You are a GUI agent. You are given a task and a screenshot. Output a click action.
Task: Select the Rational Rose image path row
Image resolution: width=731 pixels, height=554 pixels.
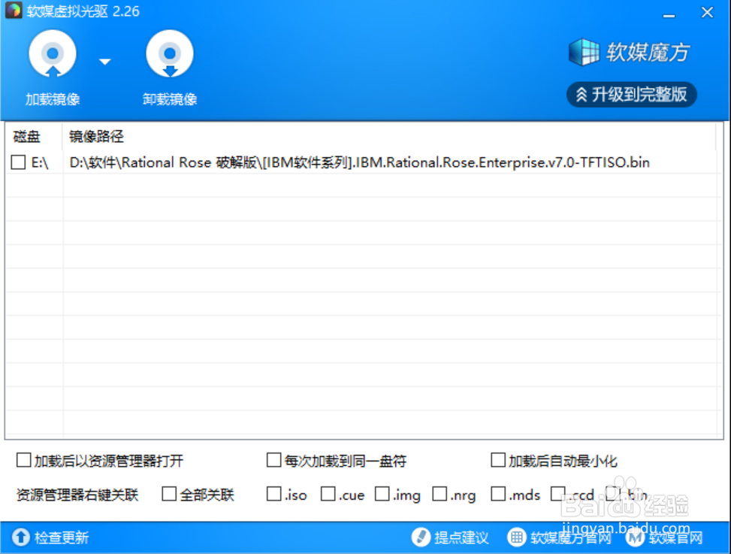point(359,162)
